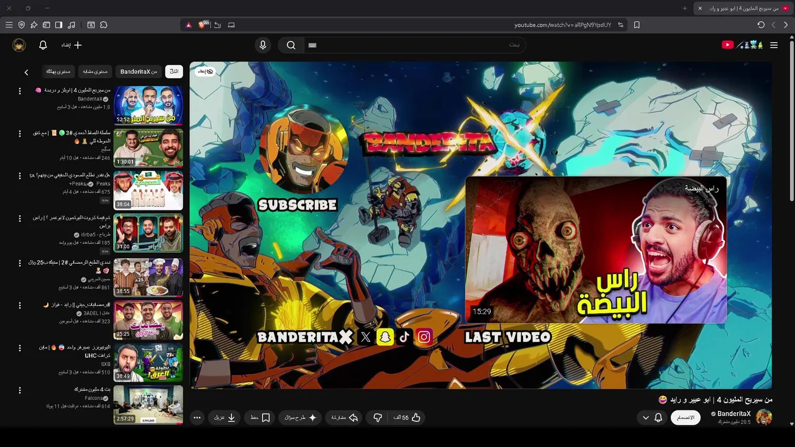The image size is (795, 447).
Task: Open the 52:52 سيربح المليون 4 recommended video
Action: (148, 105)
